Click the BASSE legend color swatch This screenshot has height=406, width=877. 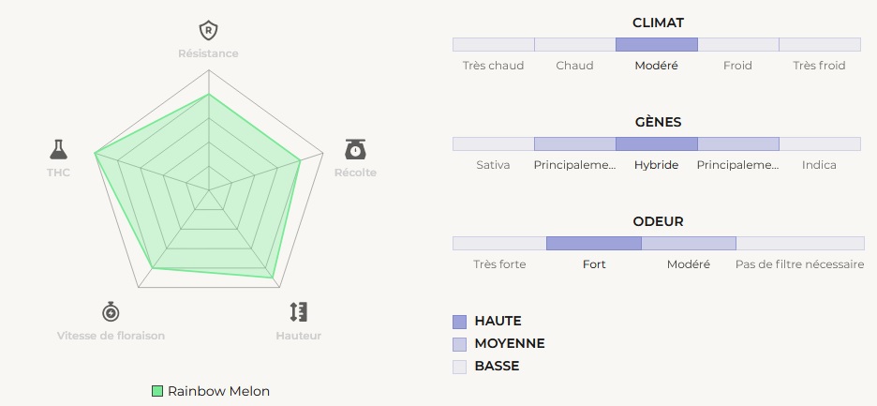[x=459, y=367]
